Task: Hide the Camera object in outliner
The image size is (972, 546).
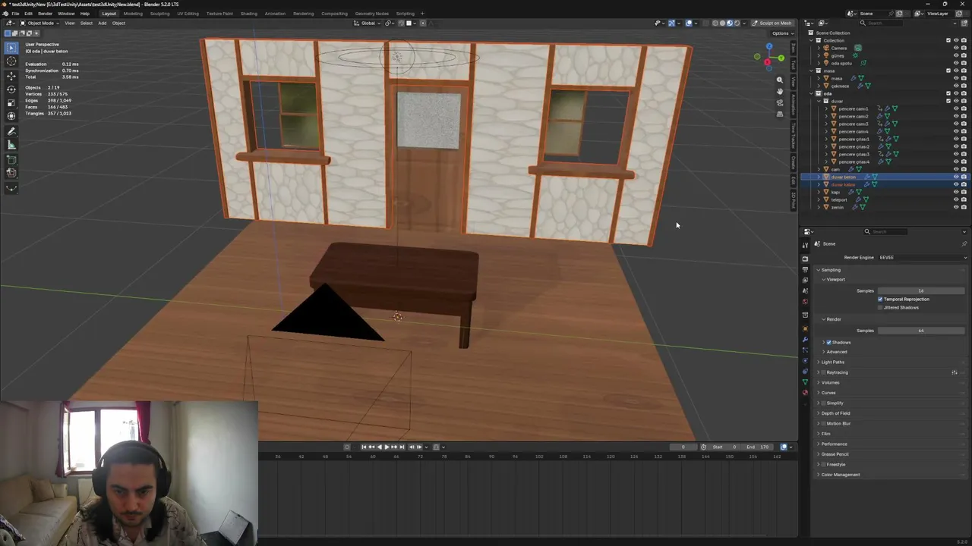Action: 956,48
